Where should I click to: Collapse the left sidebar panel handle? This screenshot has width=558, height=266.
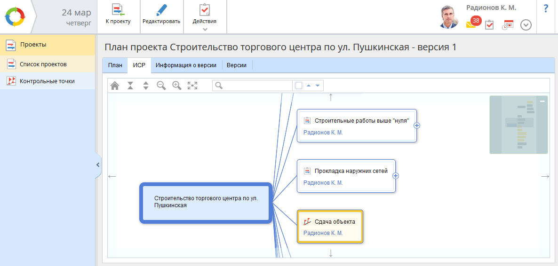[98, 165]
